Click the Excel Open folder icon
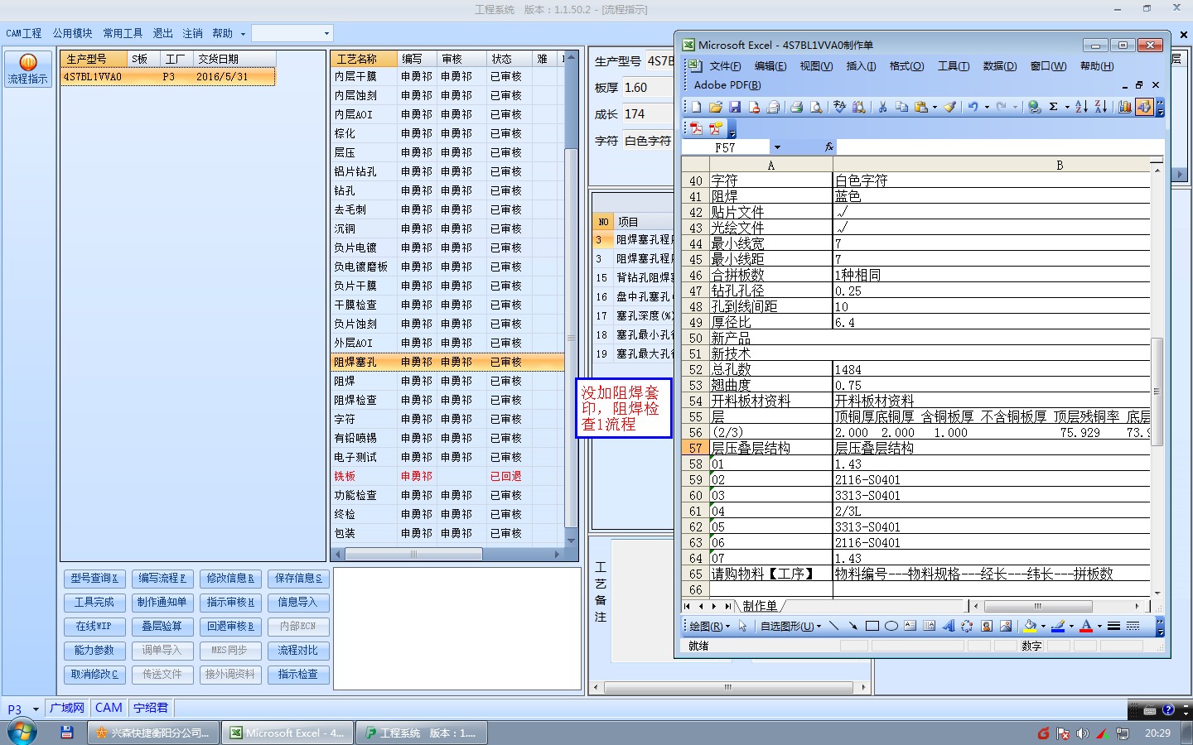This screenshot has height=745, width=1193. (716, 107)
